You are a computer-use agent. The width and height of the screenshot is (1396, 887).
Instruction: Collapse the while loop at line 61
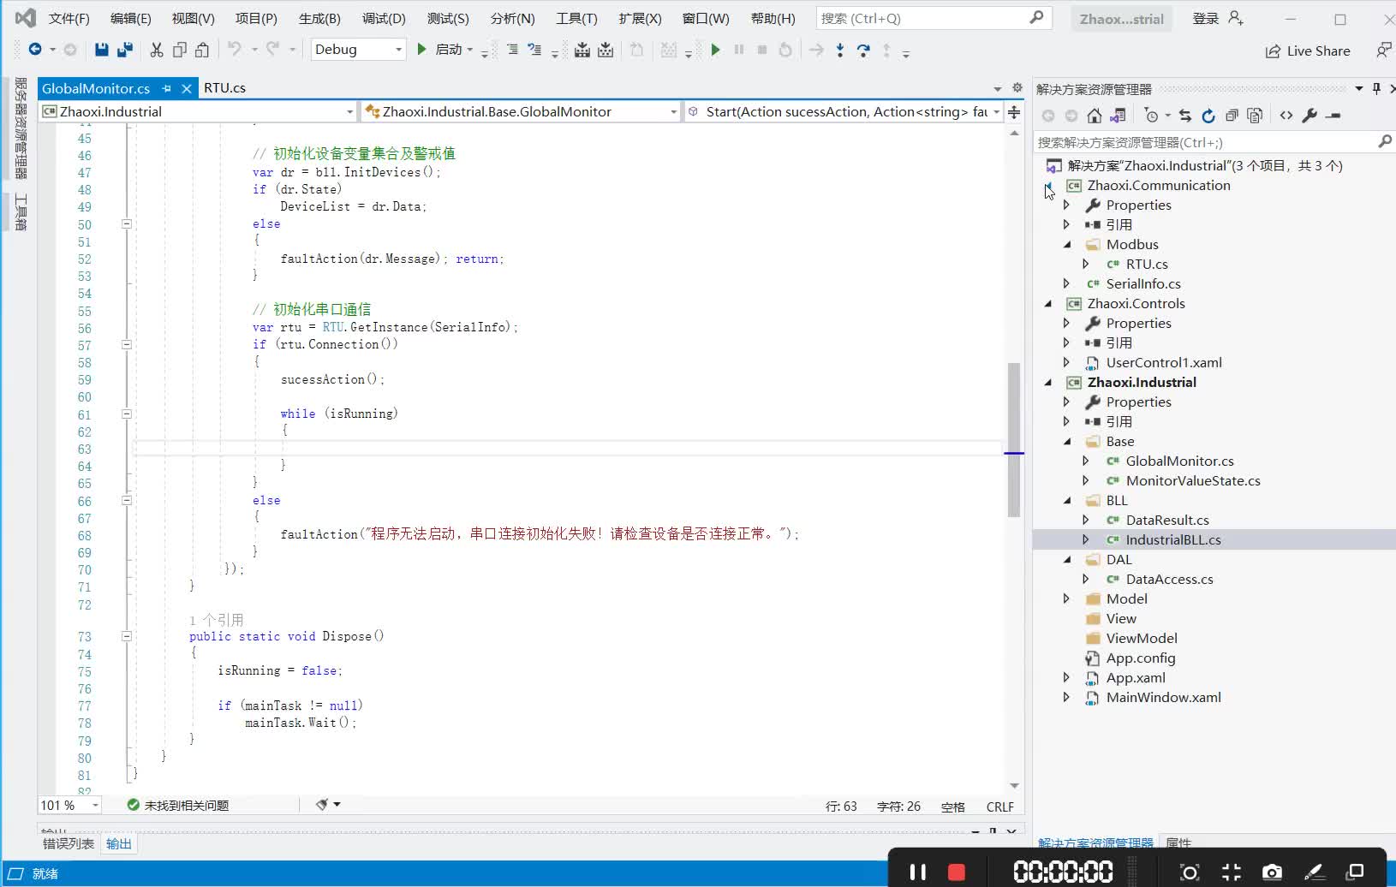(x=127, y=414)
